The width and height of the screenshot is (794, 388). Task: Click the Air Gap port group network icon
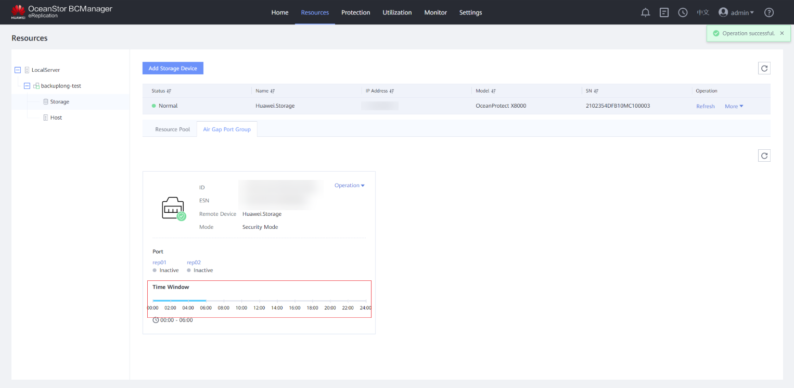pos(173,208)
